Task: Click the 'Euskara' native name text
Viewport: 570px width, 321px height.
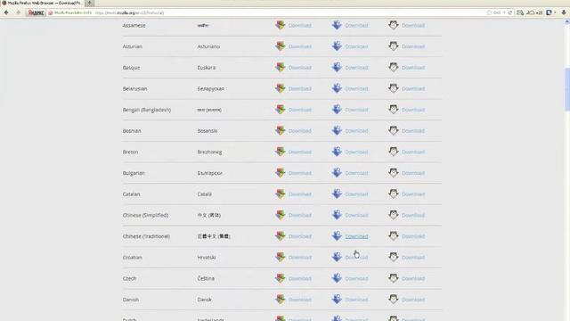Action: click(206, 68)
